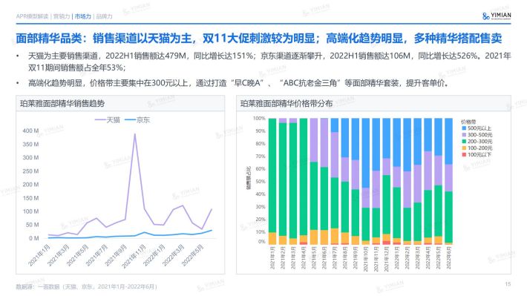Click the 2021年1月 line chart x-axis label
Viewport: 527px width, 296px height.
(39, 255)
